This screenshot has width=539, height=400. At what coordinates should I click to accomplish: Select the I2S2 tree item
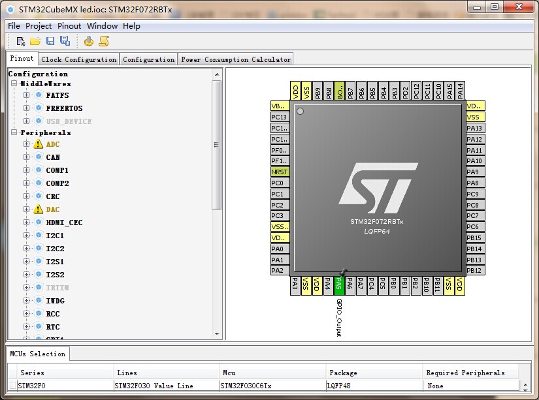(x=55, y=275)
